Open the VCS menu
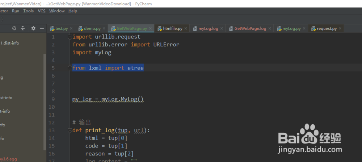This screenshot has height=162, width=362. pyautogui.click(x=42, y=11)
